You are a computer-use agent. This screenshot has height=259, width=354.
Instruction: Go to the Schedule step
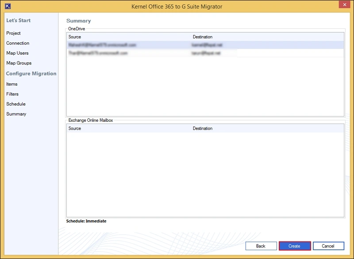[16, 104]
